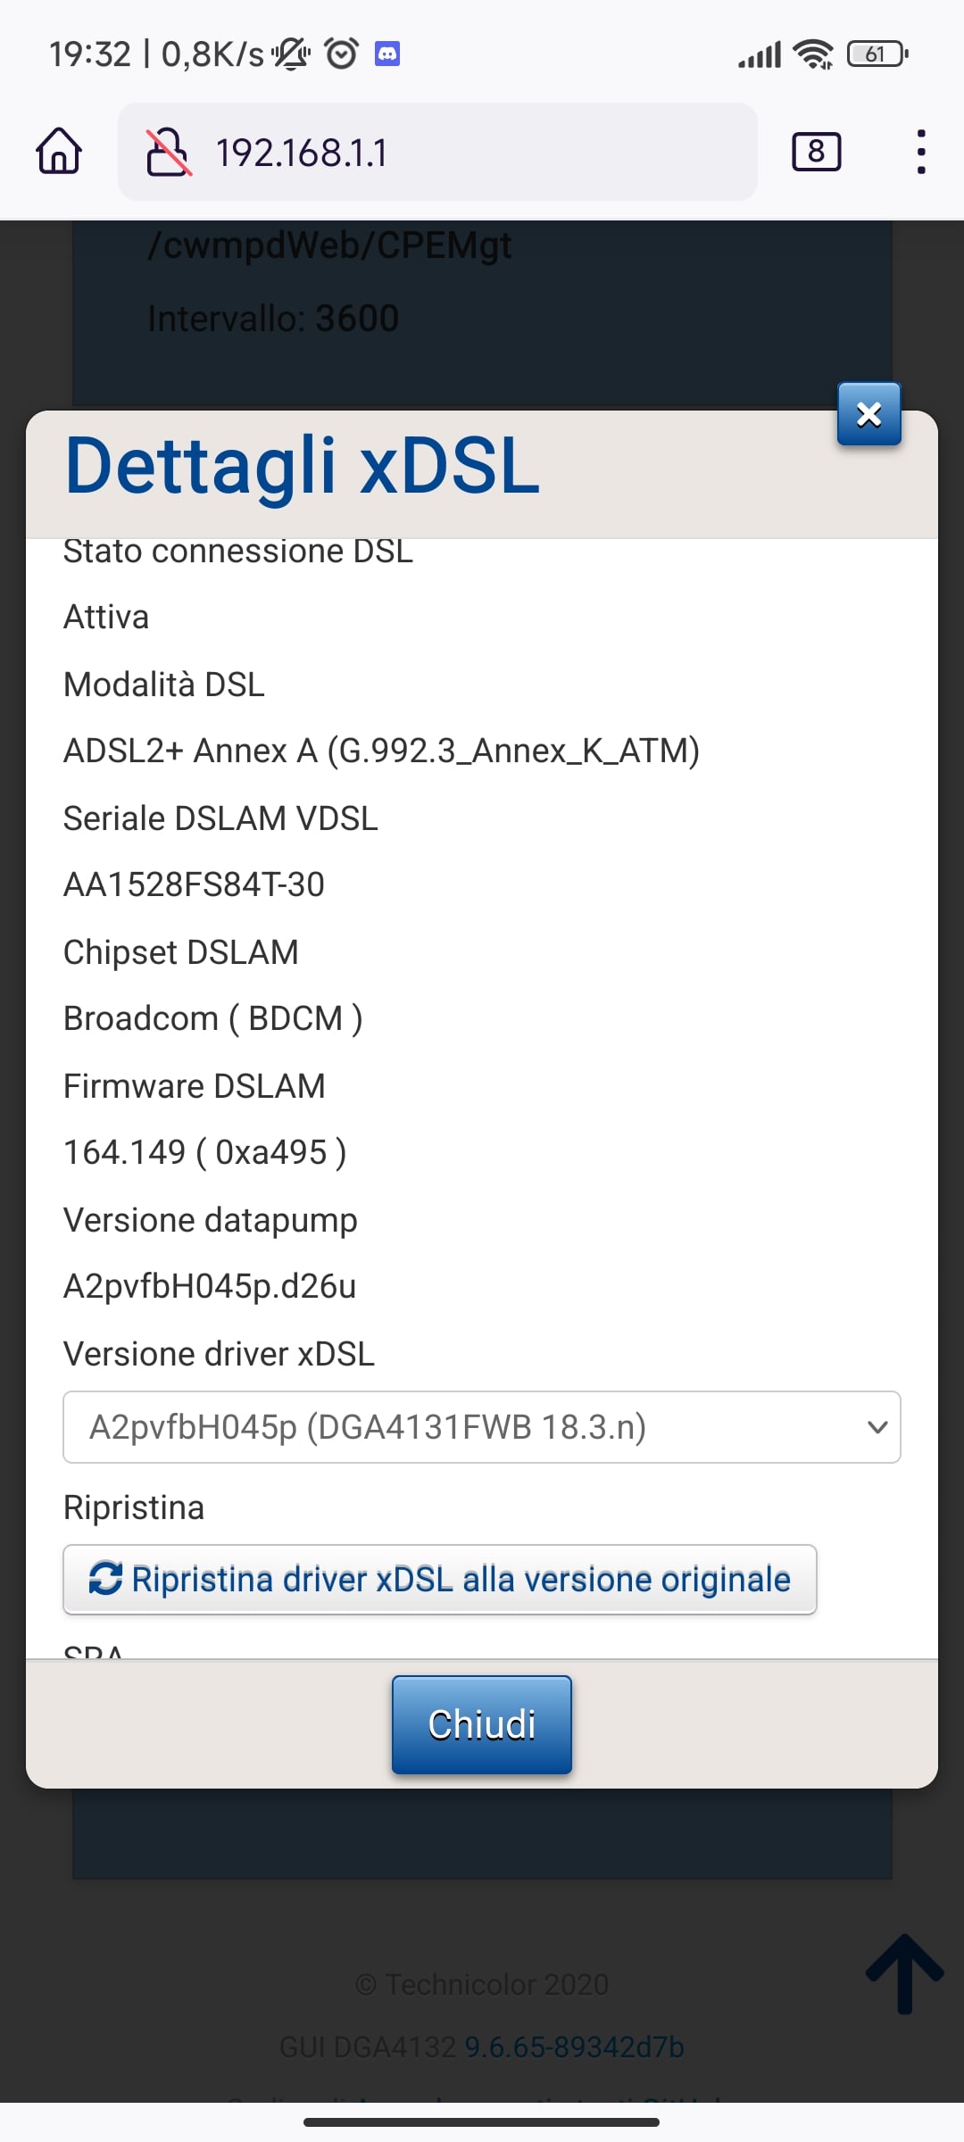Tap the Dettagli xDSL dialog title

[x=303, y=466]
